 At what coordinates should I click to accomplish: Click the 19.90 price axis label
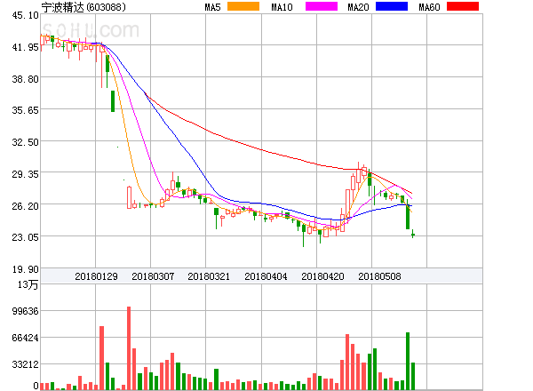(x=26, y=269)
